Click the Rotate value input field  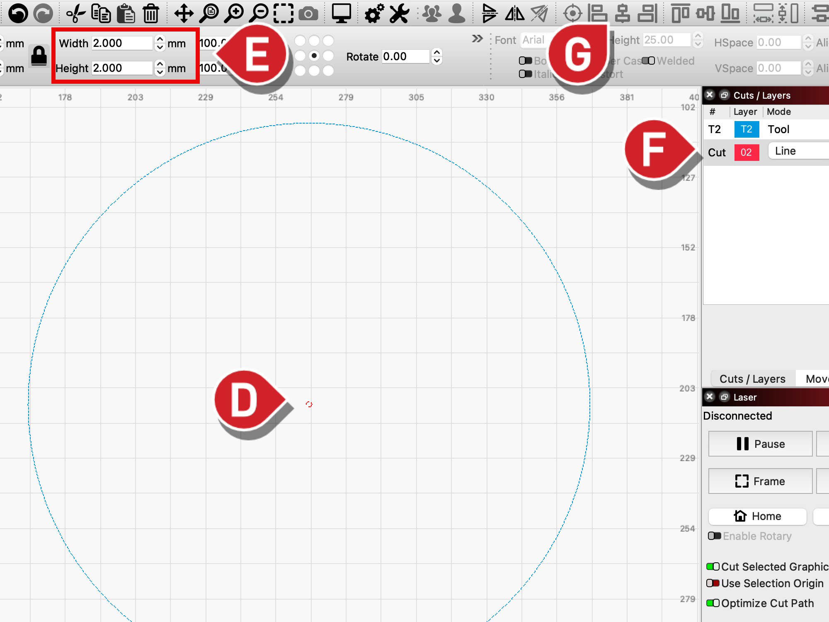pos(405,56)
